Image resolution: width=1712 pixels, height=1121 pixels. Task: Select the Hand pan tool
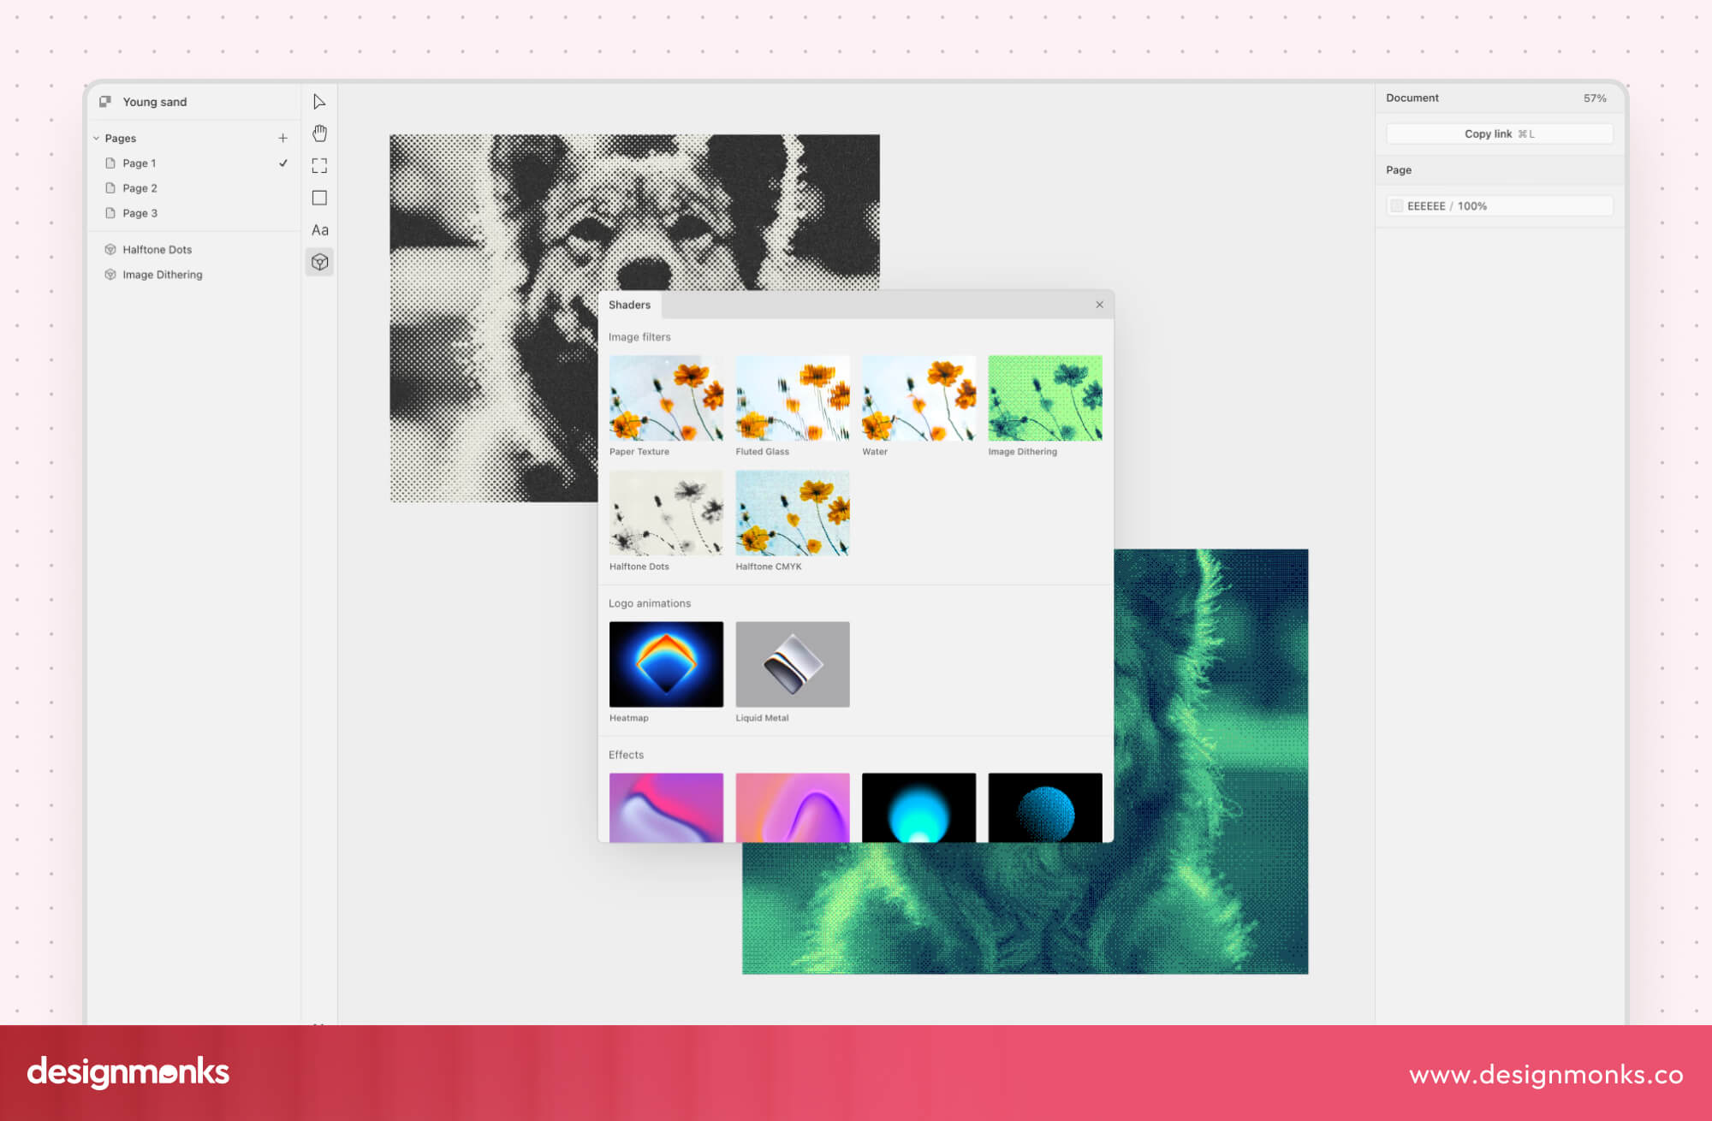pyautogui.click(x=319, y=133)
